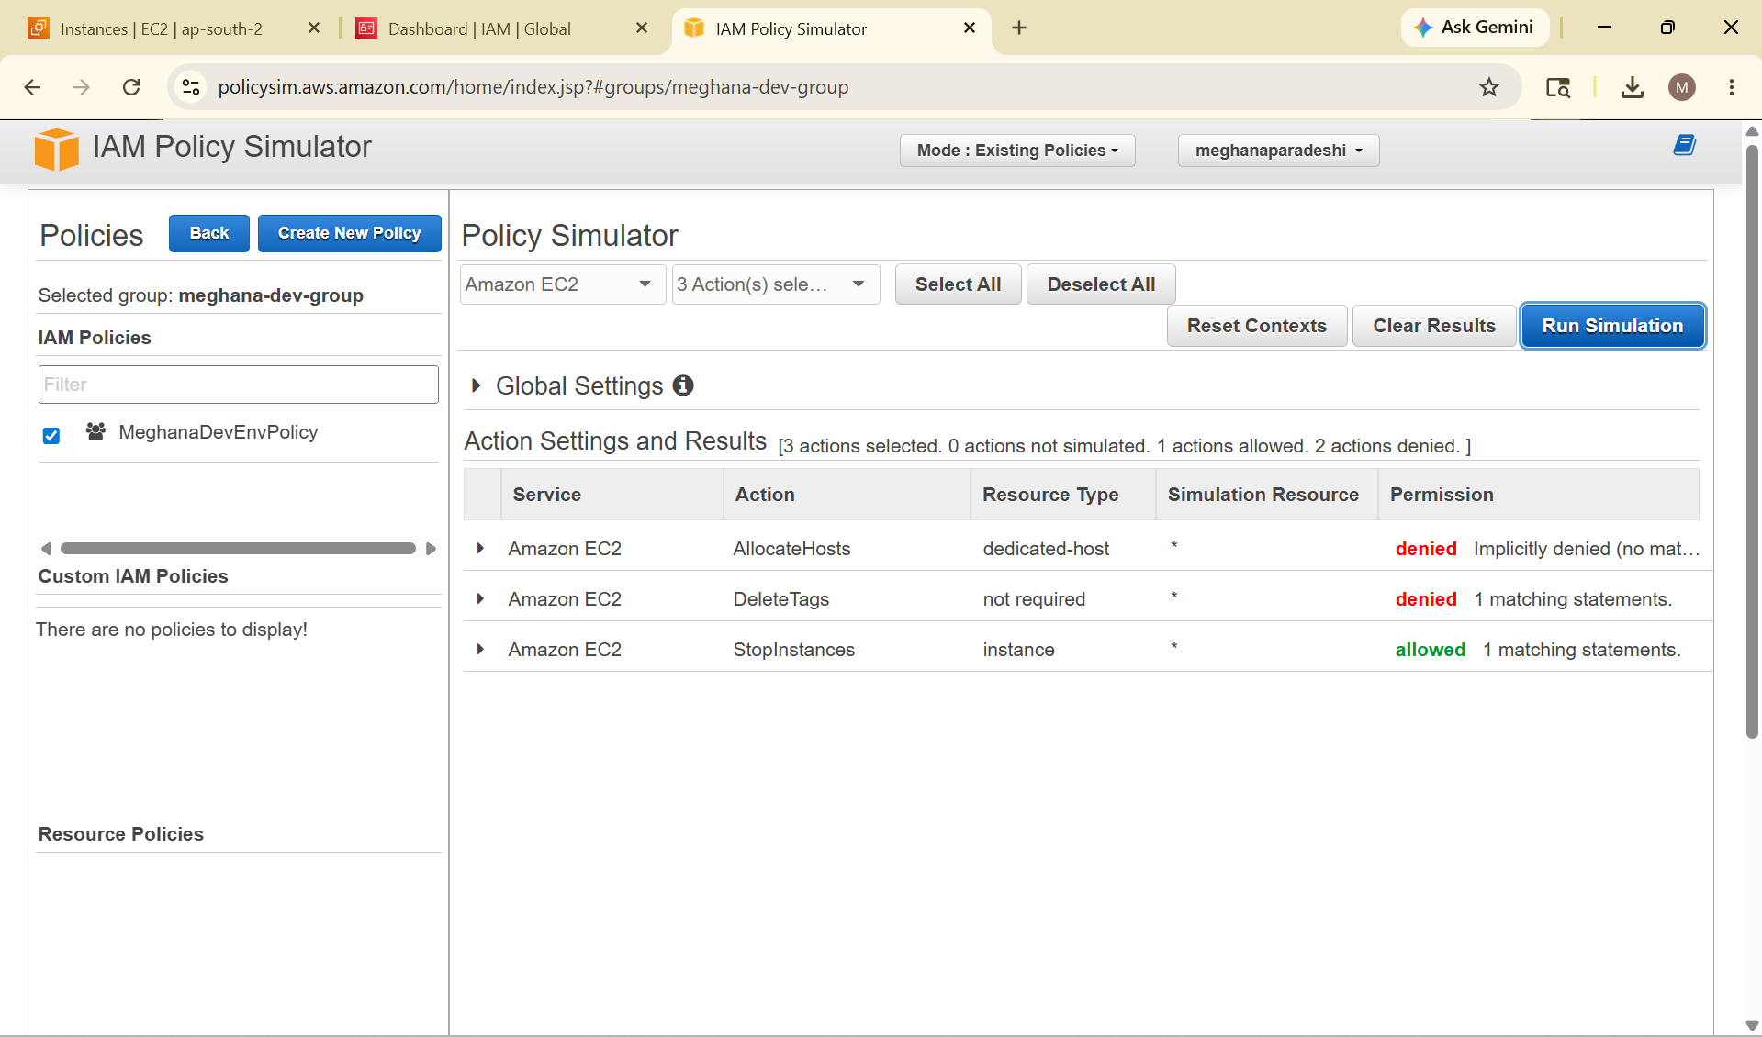Open the browser downloads icon

click(1632, 87)
